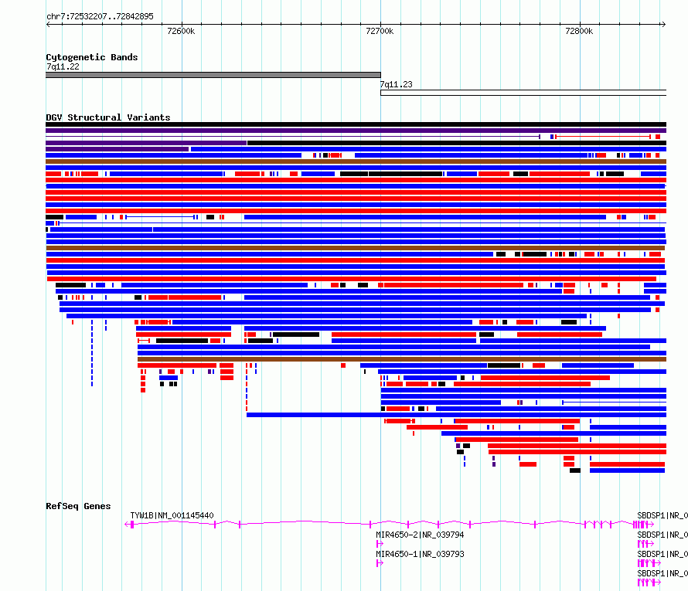
Task: Select the white 7q11.23 cytogenetic band bar
Action: click(523, 93)
